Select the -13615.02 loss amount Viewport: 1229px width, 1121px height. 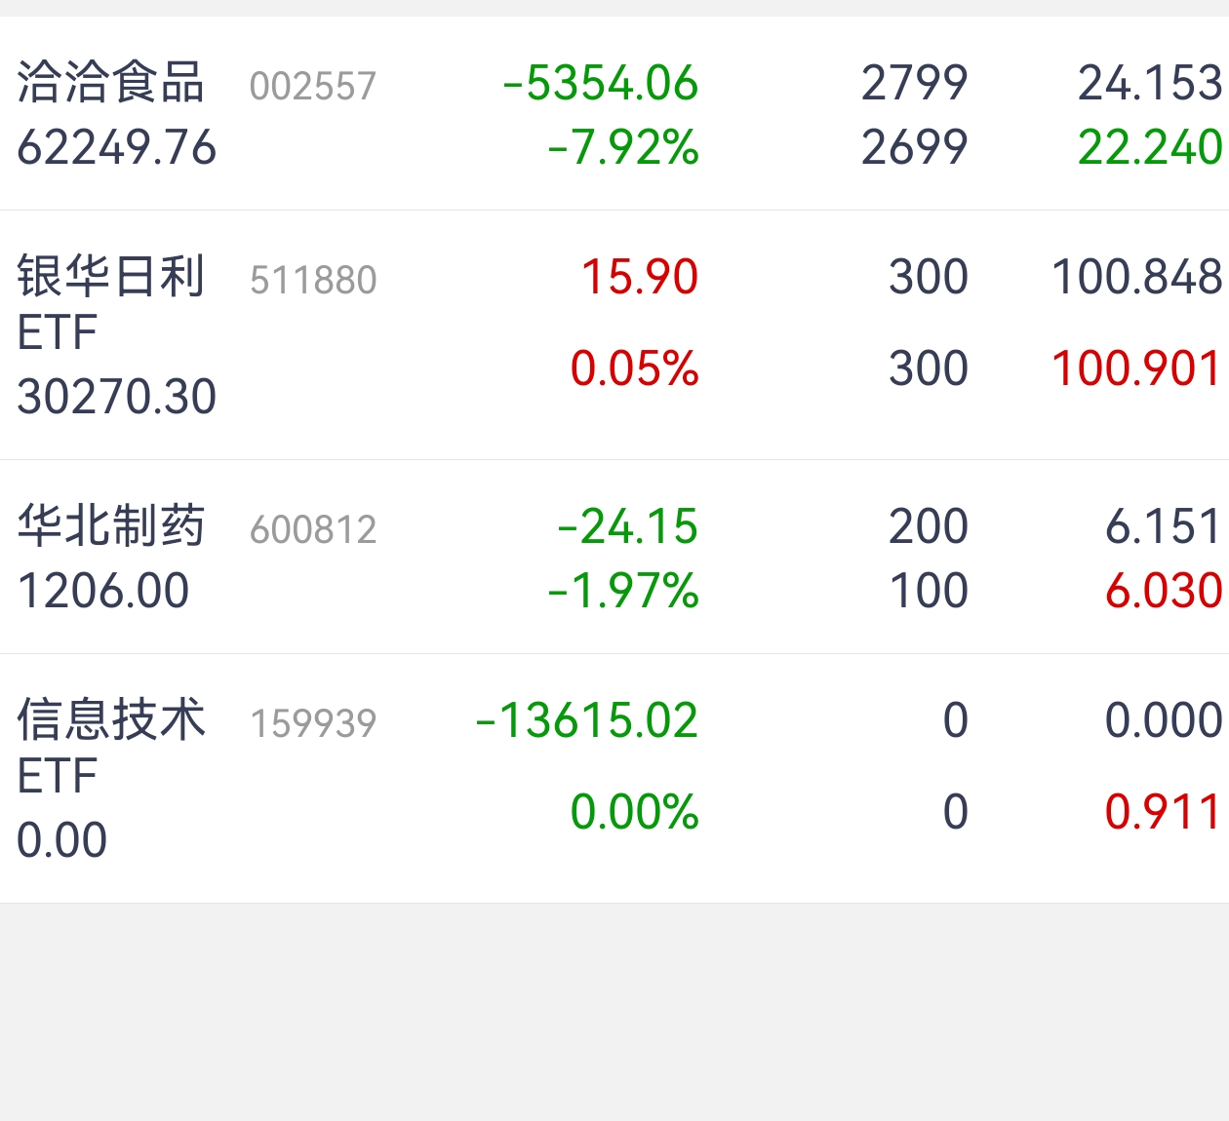[x=586, y=721]
